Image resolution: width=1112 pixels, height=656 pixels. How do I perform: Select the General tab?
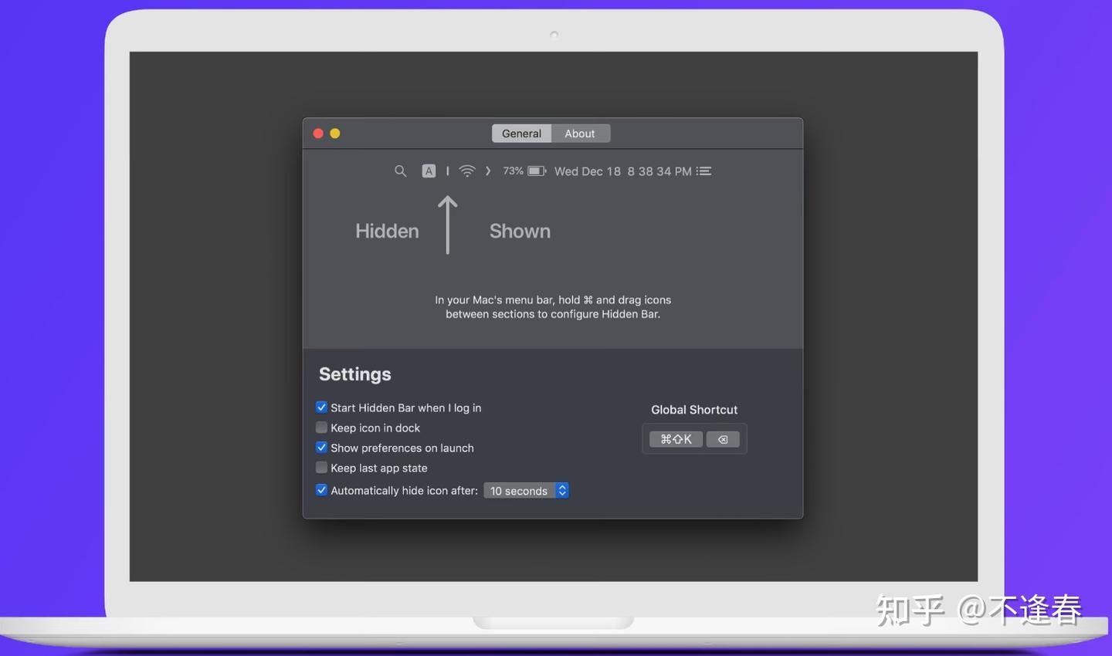coord(522,134)
